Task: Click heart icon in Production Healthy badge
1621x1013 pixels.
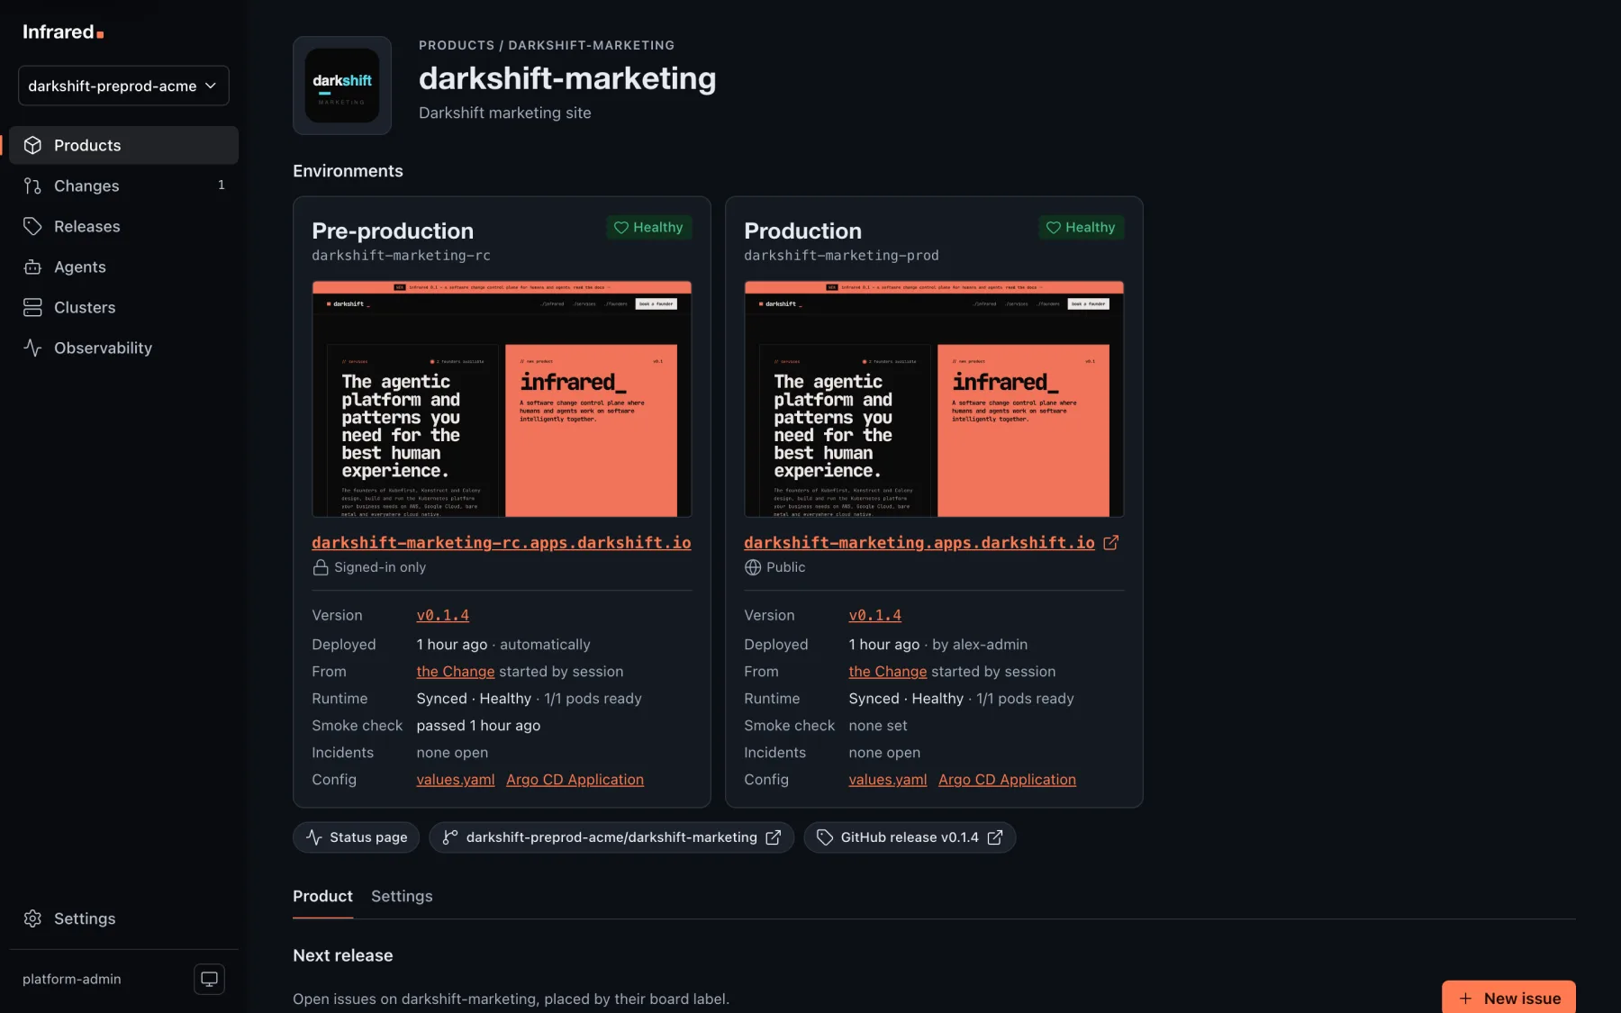Action: point(1053,227)
